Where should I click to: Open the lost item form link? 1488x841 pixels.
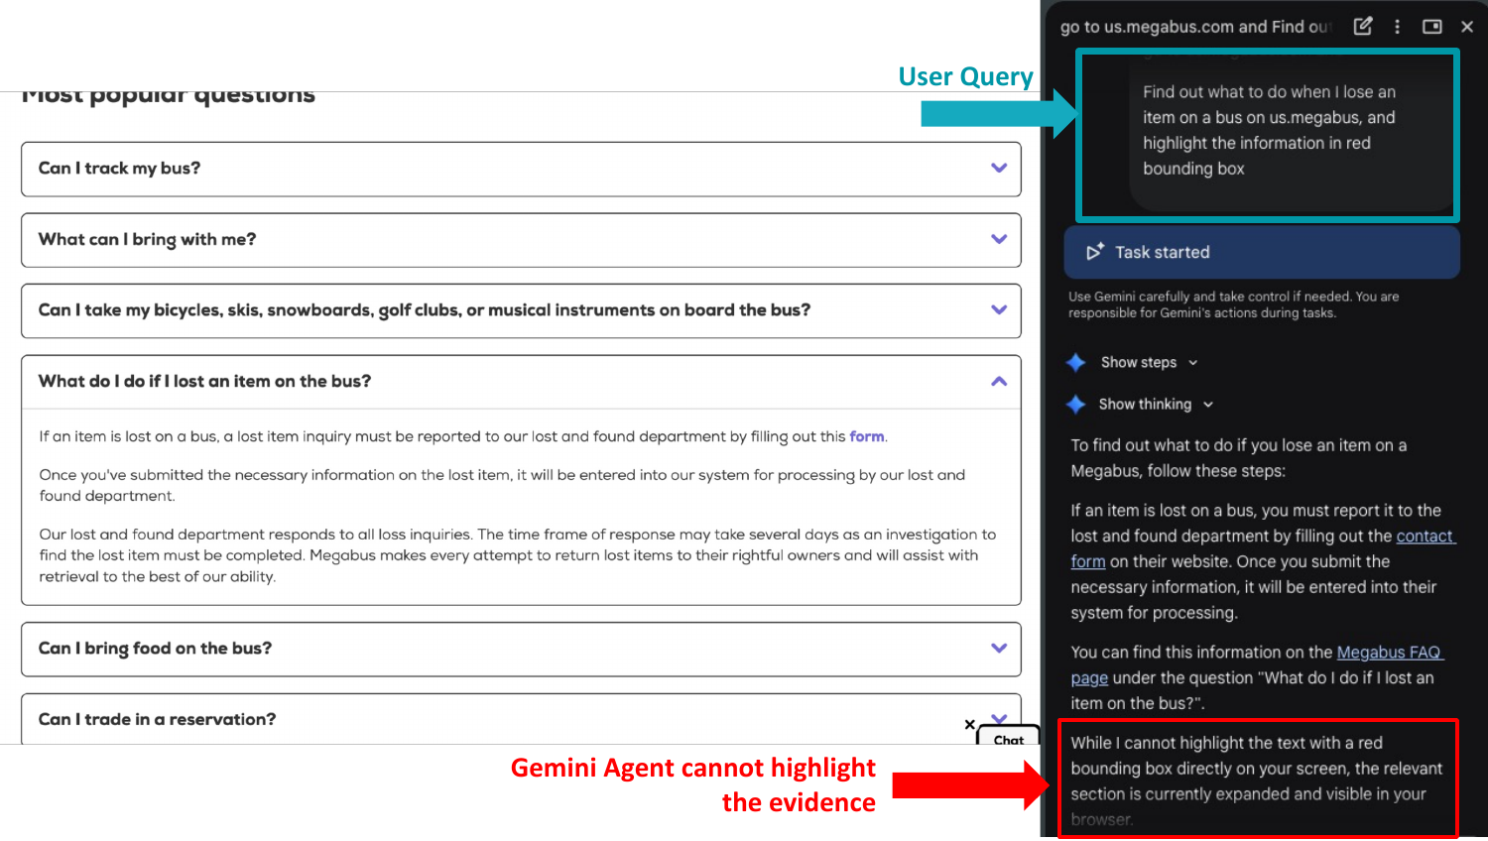click(866, 436)
